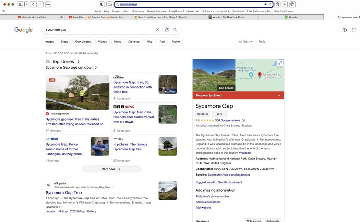360x222 pixels.
Task: Open the Imported bookmarks folder dropdown
Action: coord(223,11)
